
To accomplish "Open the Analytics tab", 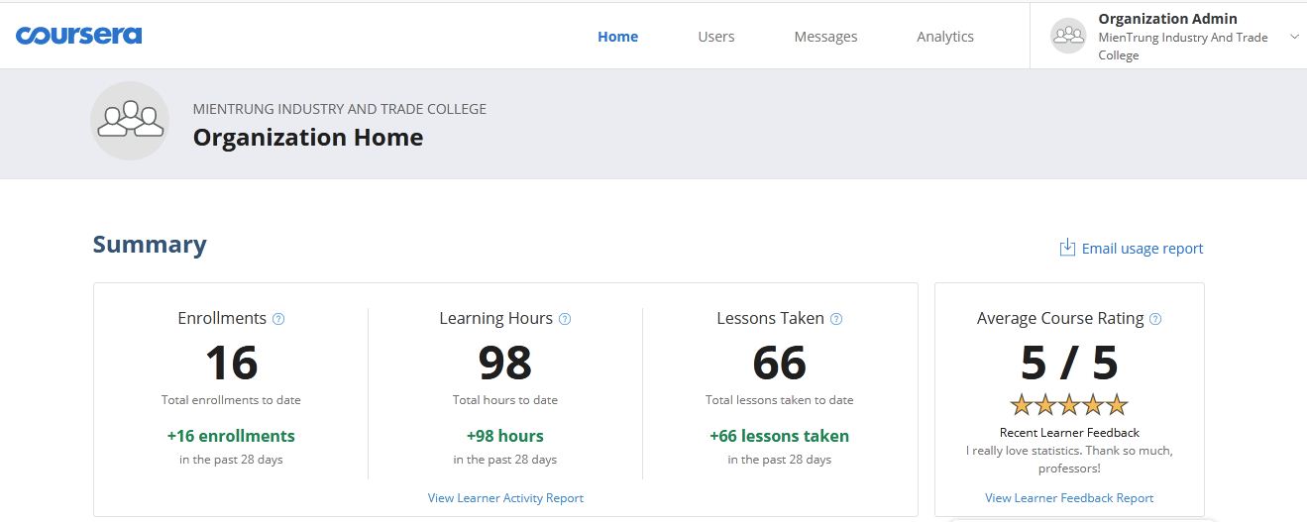I will tap(944, 37).
